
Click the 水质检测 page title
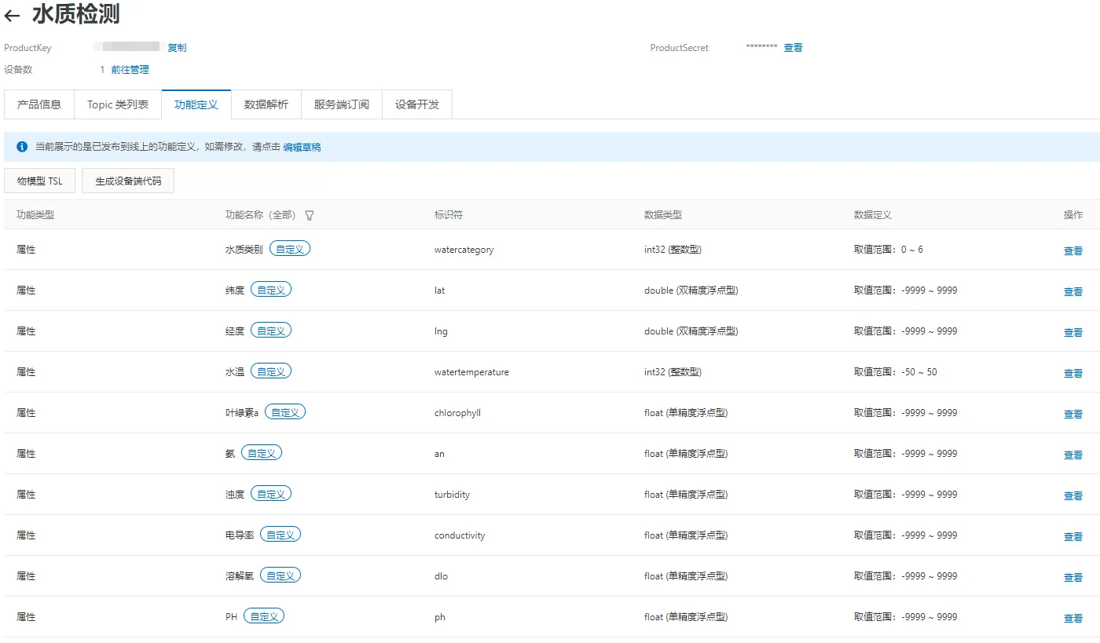pyautogui.click(x=76, y=14)
